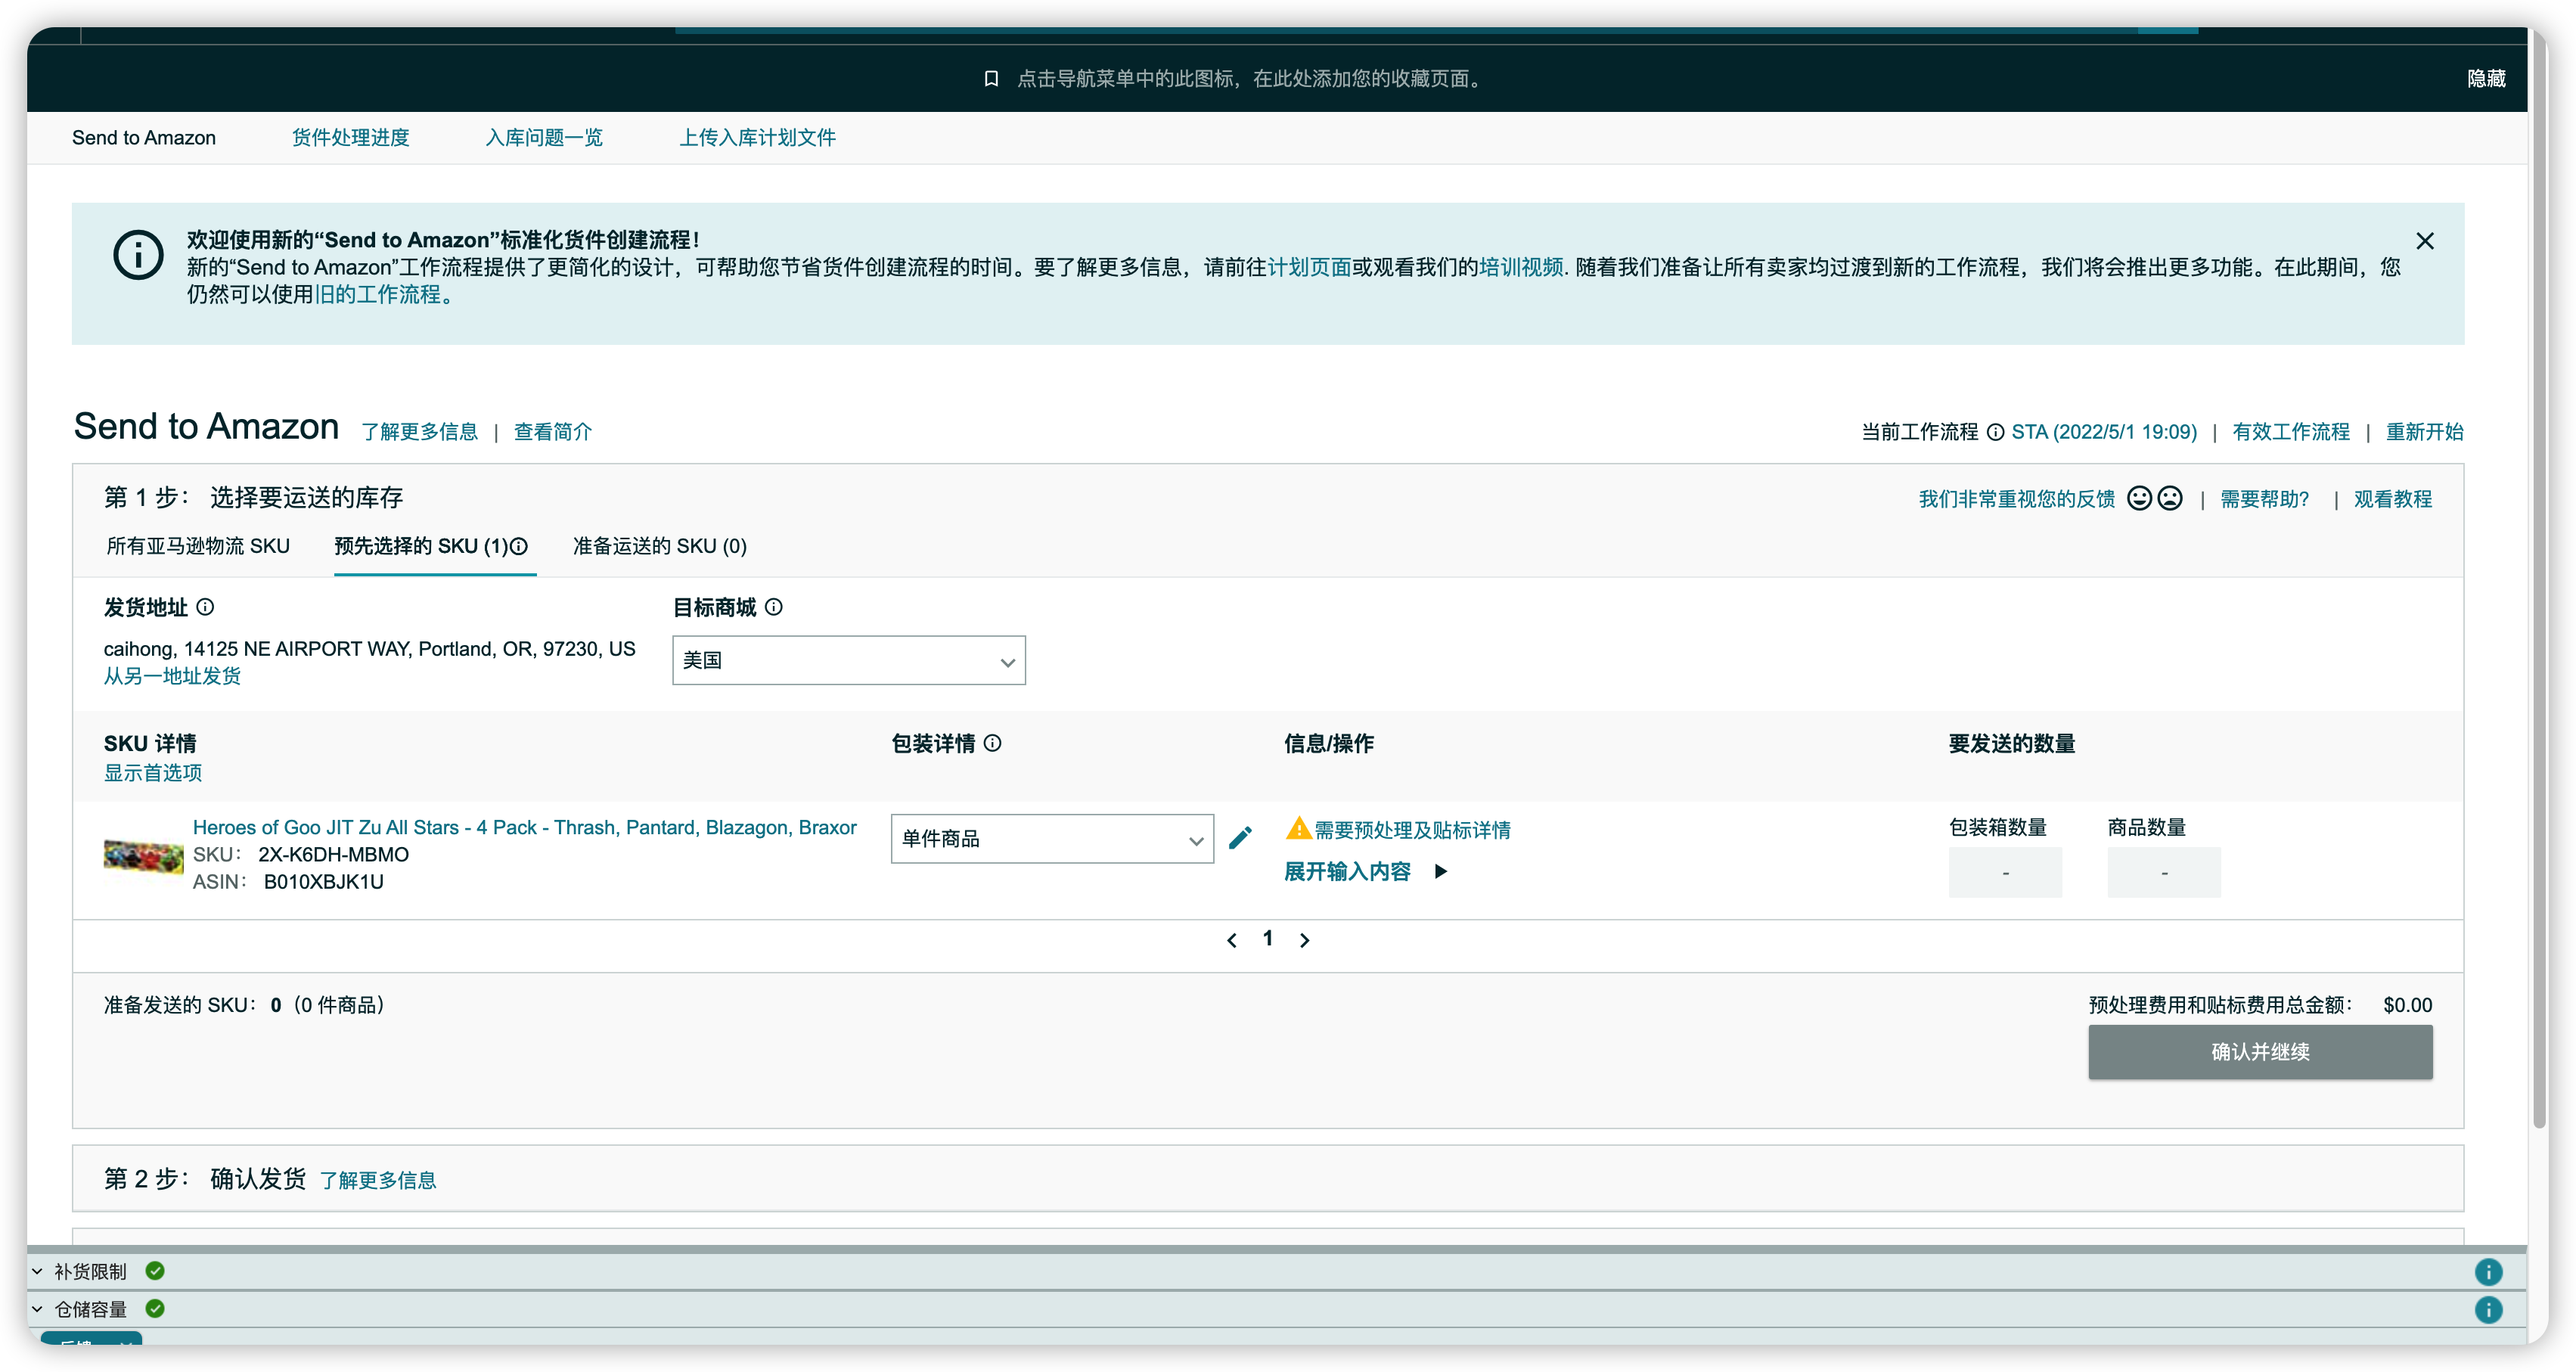Click 需要预处理及贴标详情 link

coord(1412,830)
